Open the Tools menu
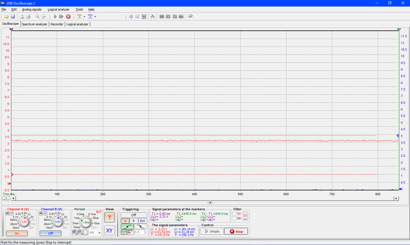 point(79,9)
